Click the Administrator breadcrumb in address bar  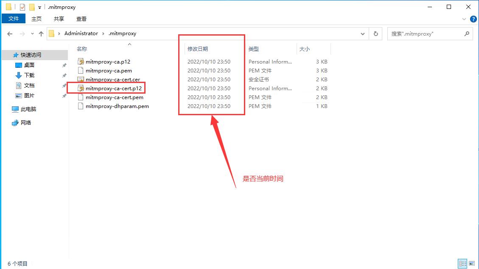coord(81,33)
